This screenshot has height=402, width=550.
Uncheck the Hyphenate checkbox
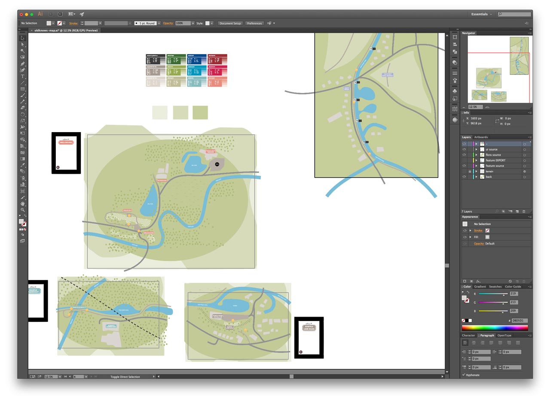(464, 375)
